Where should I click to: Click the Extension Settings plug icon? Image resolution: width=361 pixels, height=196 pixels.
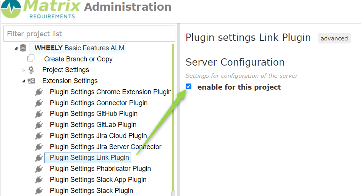31,81
